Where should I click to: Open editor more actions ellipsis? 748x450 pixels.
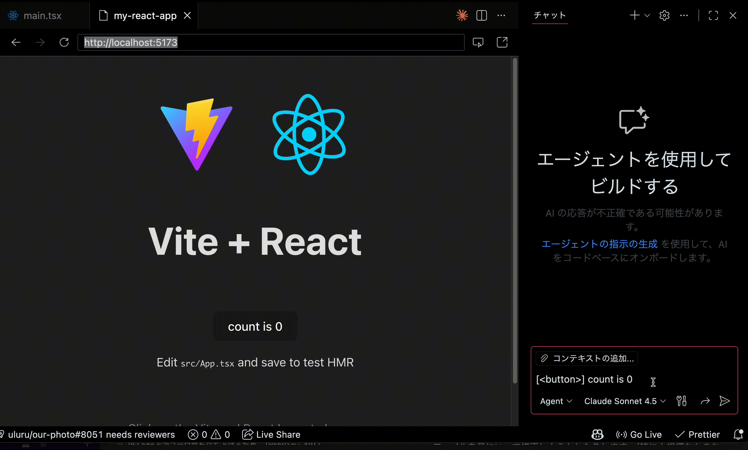pos(501,15)
